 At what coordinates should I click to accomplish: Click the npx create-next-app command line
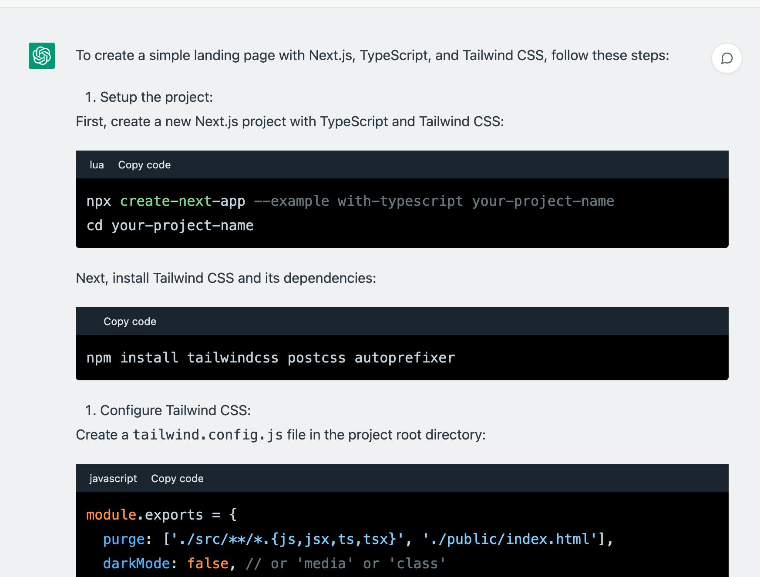click(x=350, y=201)
